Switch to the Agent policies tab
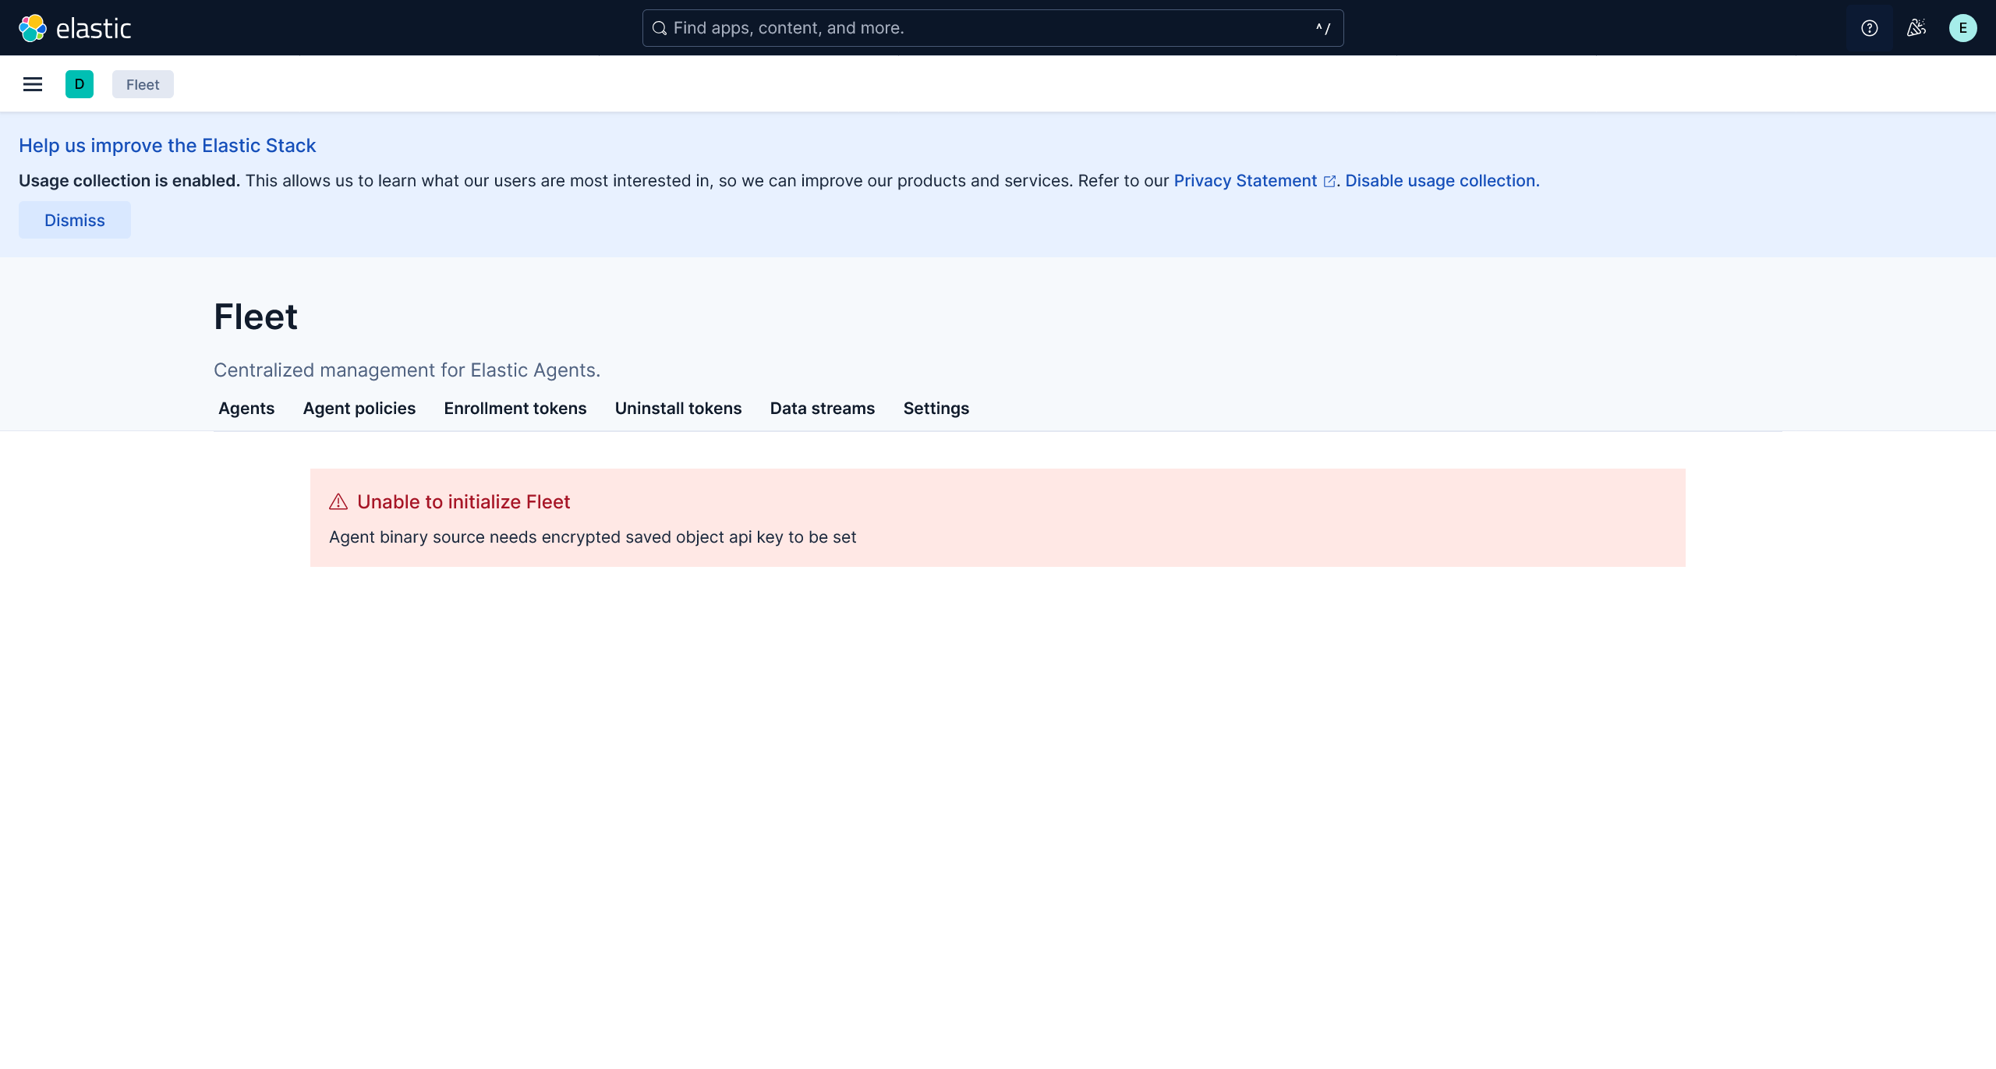Image resolution: width=1996 pixels, height=1069 pixels. pos(359,409)
